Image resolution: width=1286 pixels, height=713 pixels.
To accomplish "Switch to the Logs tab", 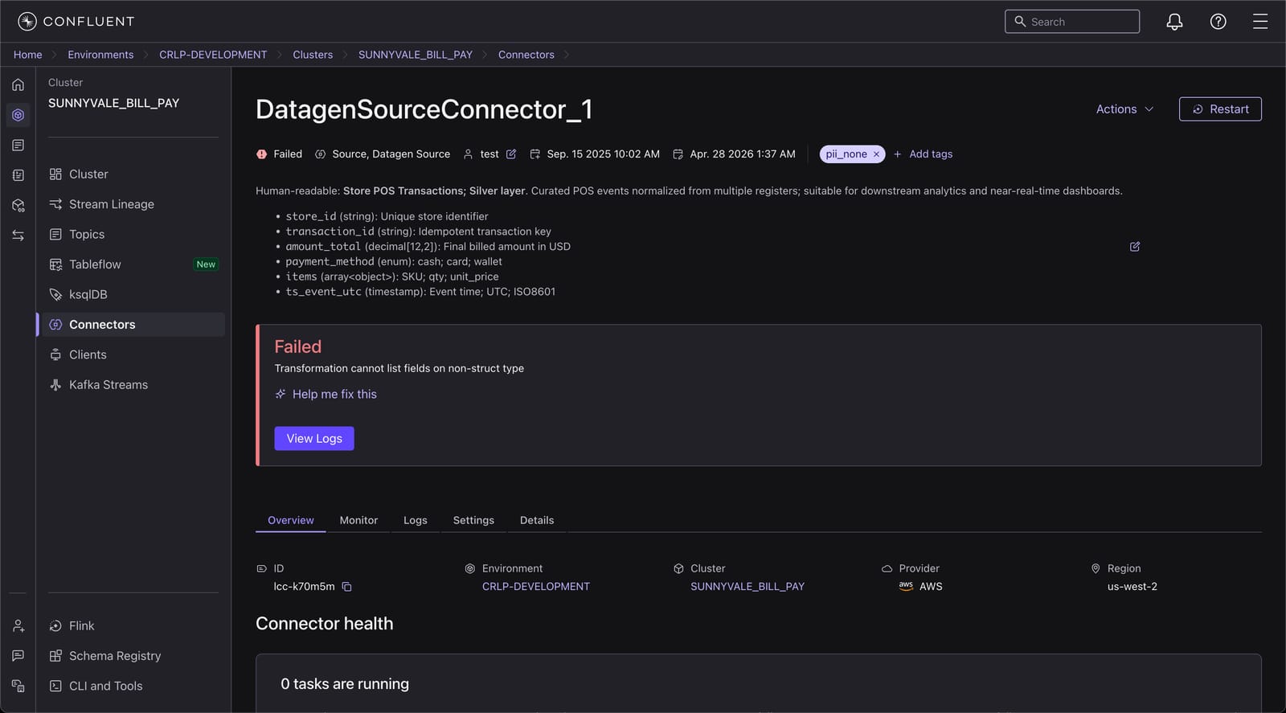I will pyautogui.click(x=416, y=520).
